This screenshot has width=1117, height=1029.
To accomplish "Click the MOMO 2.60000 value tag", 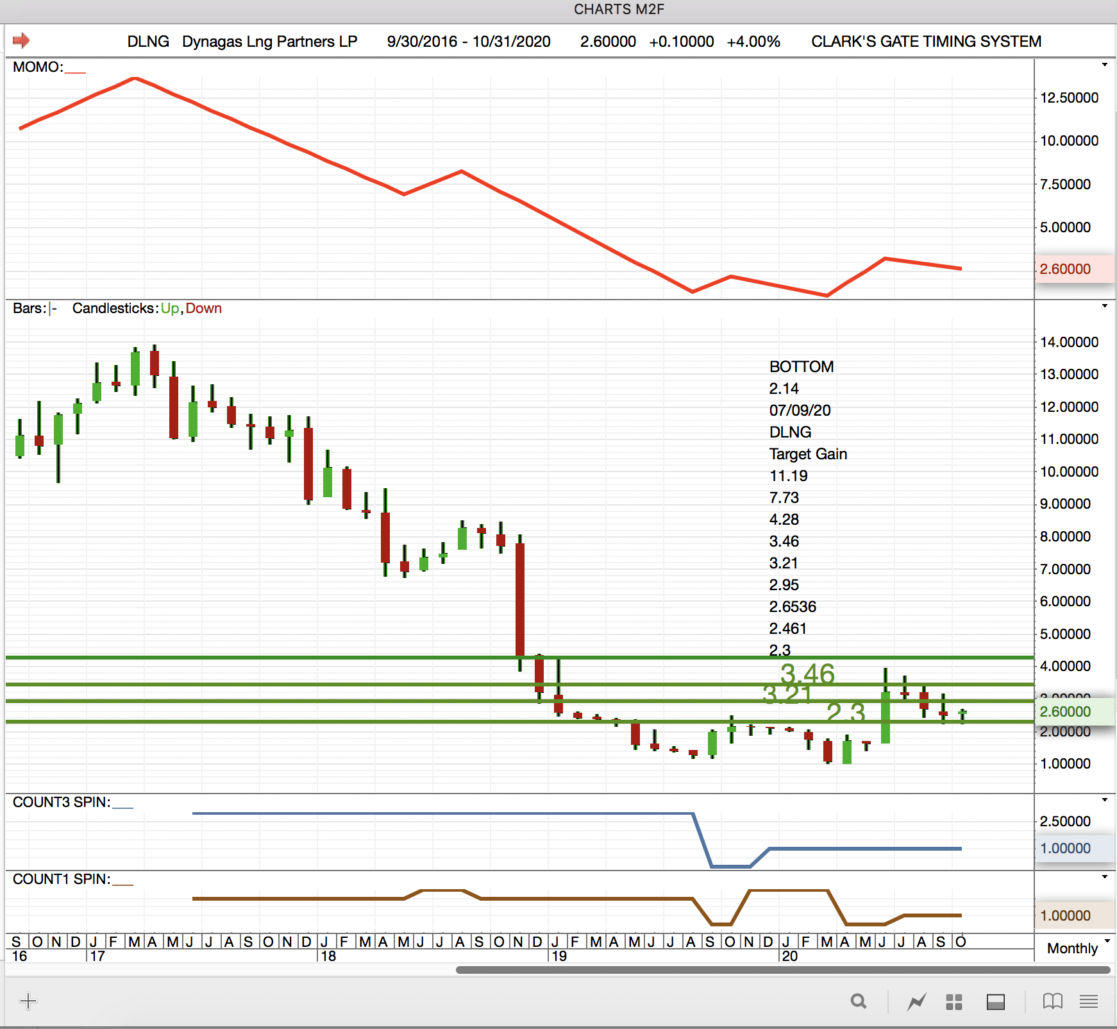I will (x=1075, y=269).
